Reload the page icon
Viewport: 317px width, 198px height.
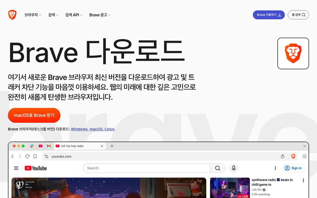click(x=27, y=156)
